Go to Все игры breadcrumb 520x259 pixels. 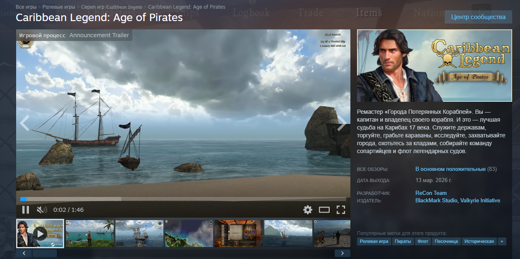pos(26,7)
